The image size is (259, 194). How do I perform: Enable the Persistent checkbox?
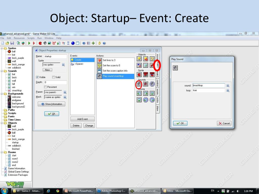click(x=46, y=87)
